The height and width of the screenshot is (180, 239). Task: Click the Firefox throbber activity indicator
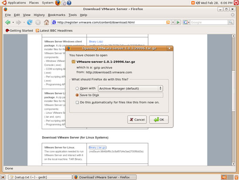232,15
